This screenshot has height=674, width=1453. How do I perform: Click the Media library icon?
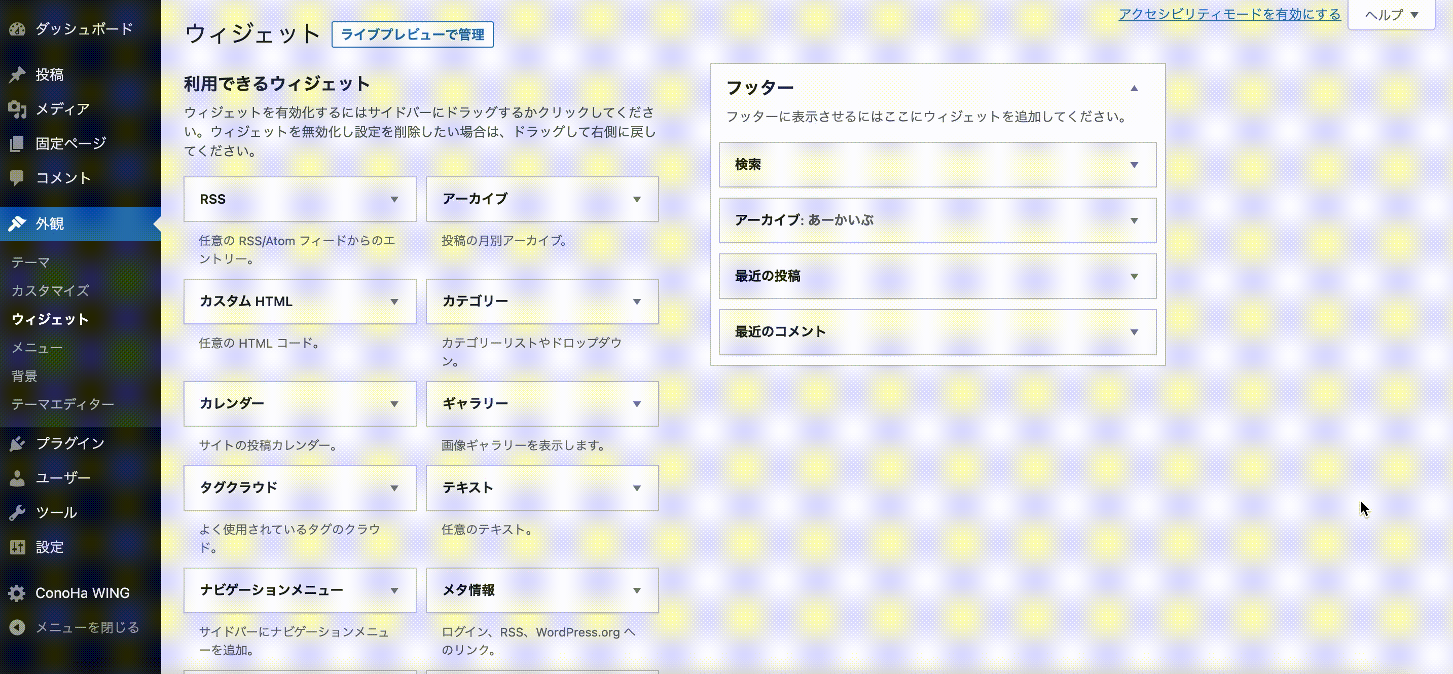[17, 109]
